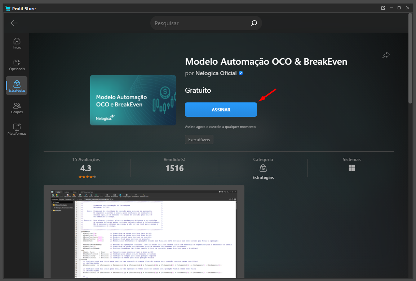Minimize the Profit Store window
Image resolution: width=416 pixels, height=281 pixels.
tap(391, 8)
